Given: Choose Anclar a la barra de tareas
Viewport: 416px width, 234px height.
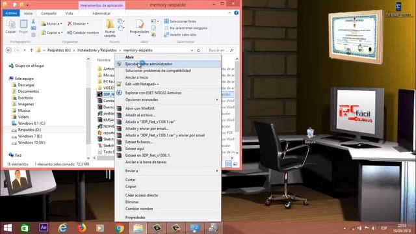Looking at the screenshot, I should click(x=168, y=162).
